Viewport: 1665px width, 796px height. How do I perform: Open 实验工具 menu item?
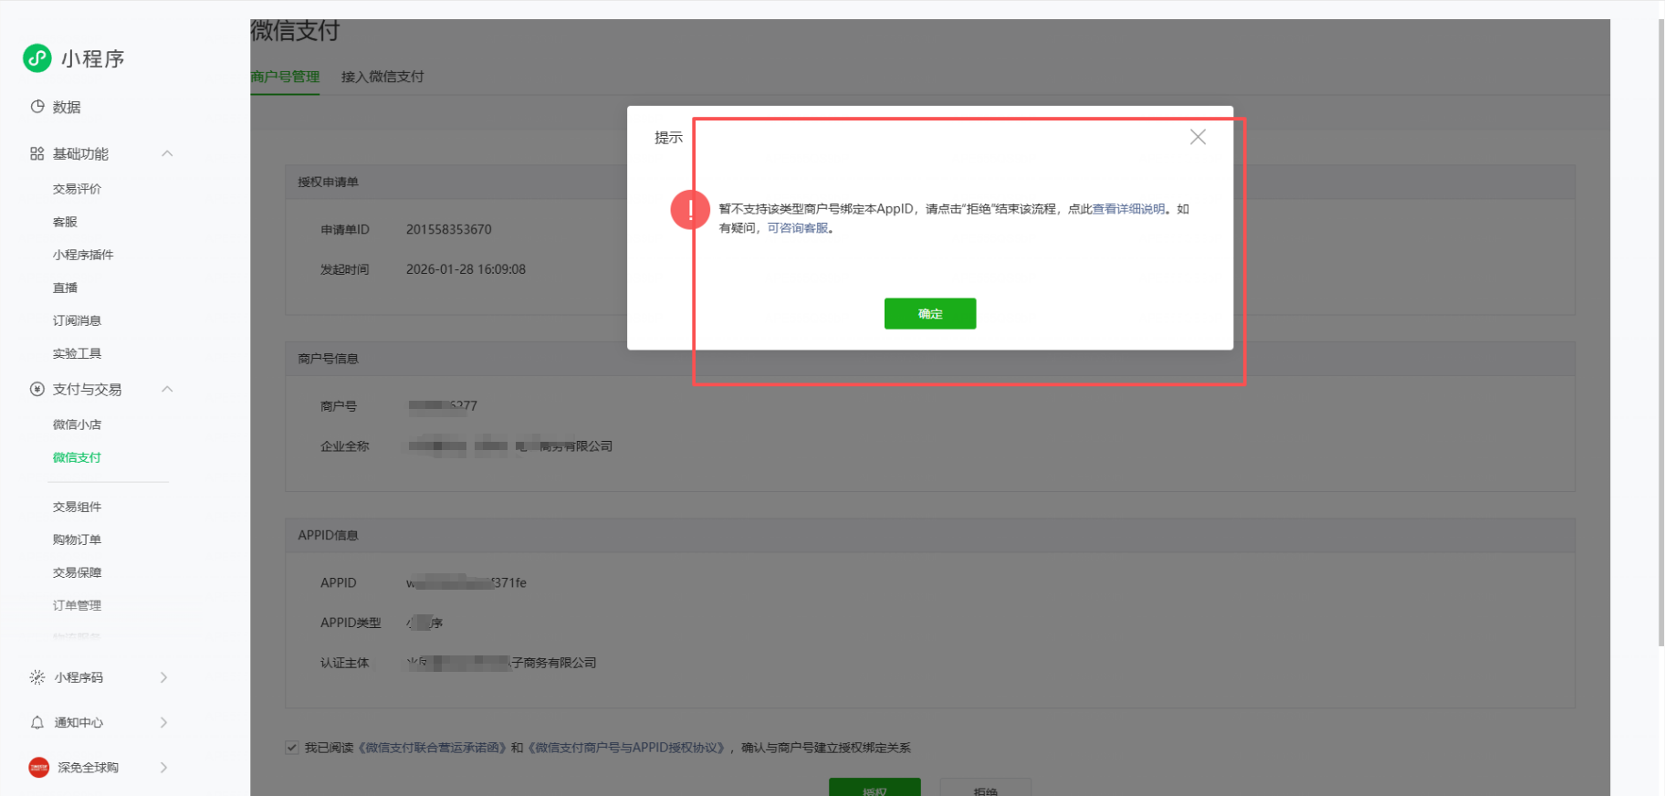[x=77, y=353]
